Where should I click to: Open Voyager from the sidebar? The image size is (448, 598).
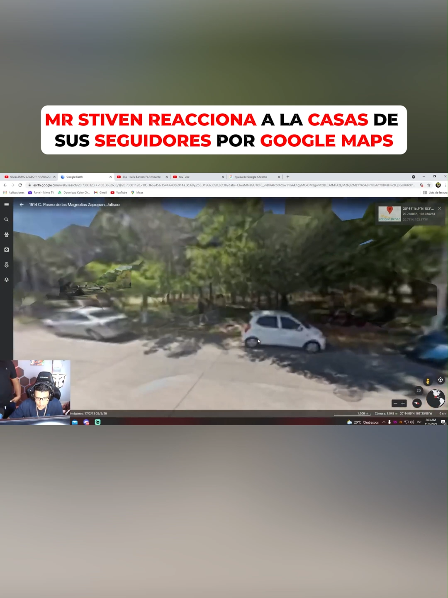click(x=6, y=235)
